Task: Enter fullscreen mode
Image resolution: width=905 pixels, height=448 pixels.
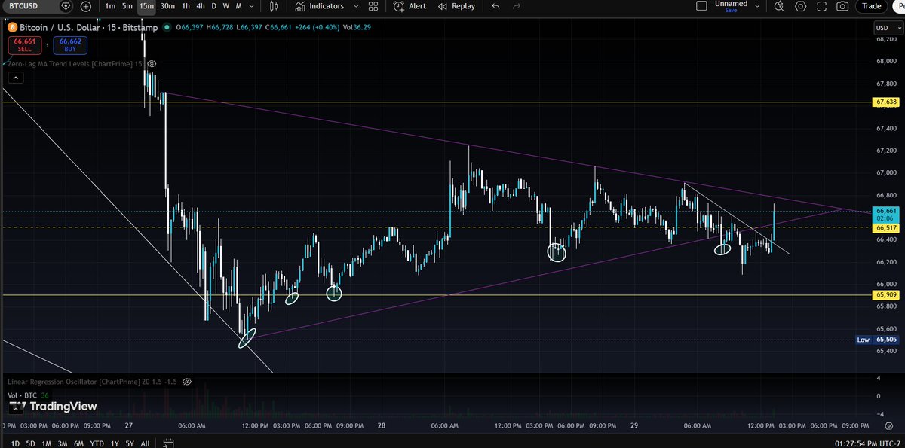Action: 821,6
